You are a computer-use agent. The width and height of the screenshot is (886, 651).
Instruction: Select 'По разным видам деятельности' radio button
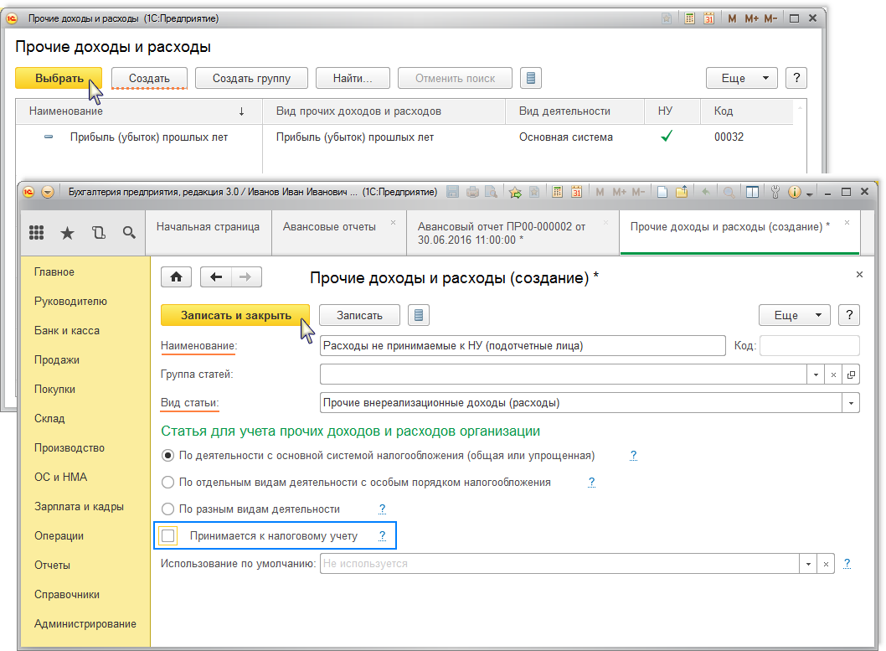point(167,509)
